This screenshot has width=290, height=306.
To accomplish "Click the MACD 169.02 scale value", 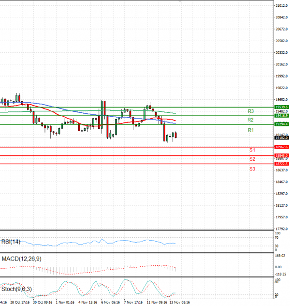I will [x=280, y=256].
